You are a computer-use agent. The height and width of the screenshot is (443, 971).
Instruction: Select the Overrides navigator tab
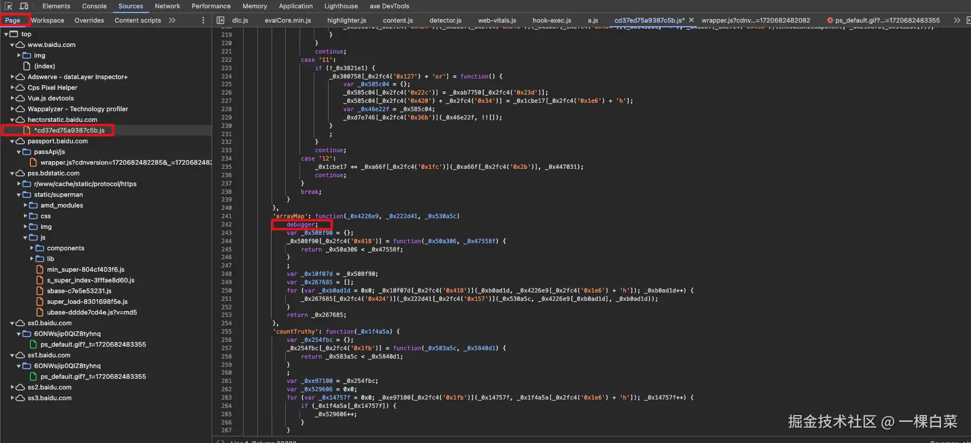coord(89,20)
